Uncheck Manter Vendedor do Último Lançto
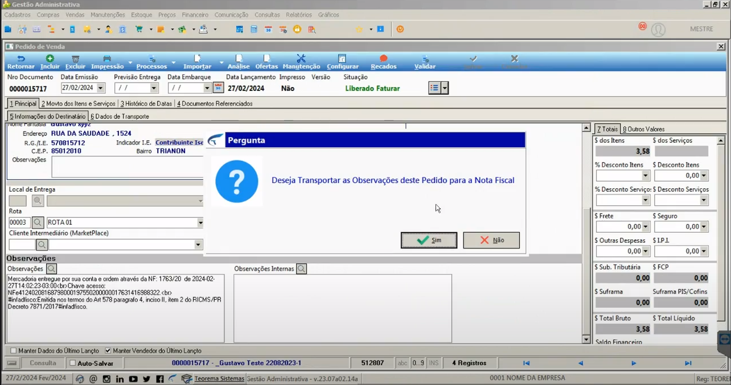Image resolution: width=731 pixels, height=385 pixels. 108,351
